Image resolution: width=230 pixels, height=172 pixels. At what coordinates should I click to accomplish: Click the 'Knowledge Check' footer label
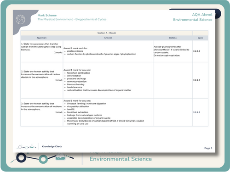click(x=52, y=146)
